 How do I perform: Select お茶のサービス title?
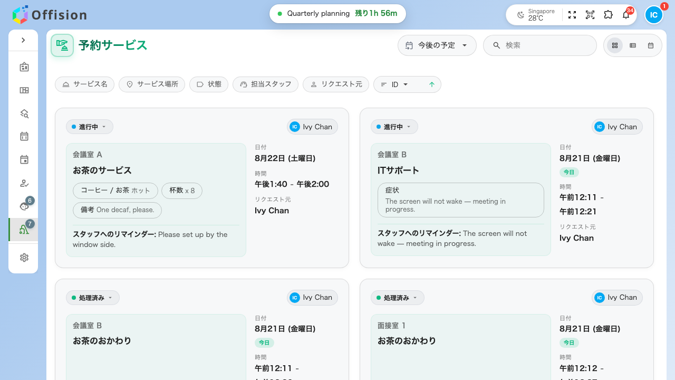[x=102, y=170]
